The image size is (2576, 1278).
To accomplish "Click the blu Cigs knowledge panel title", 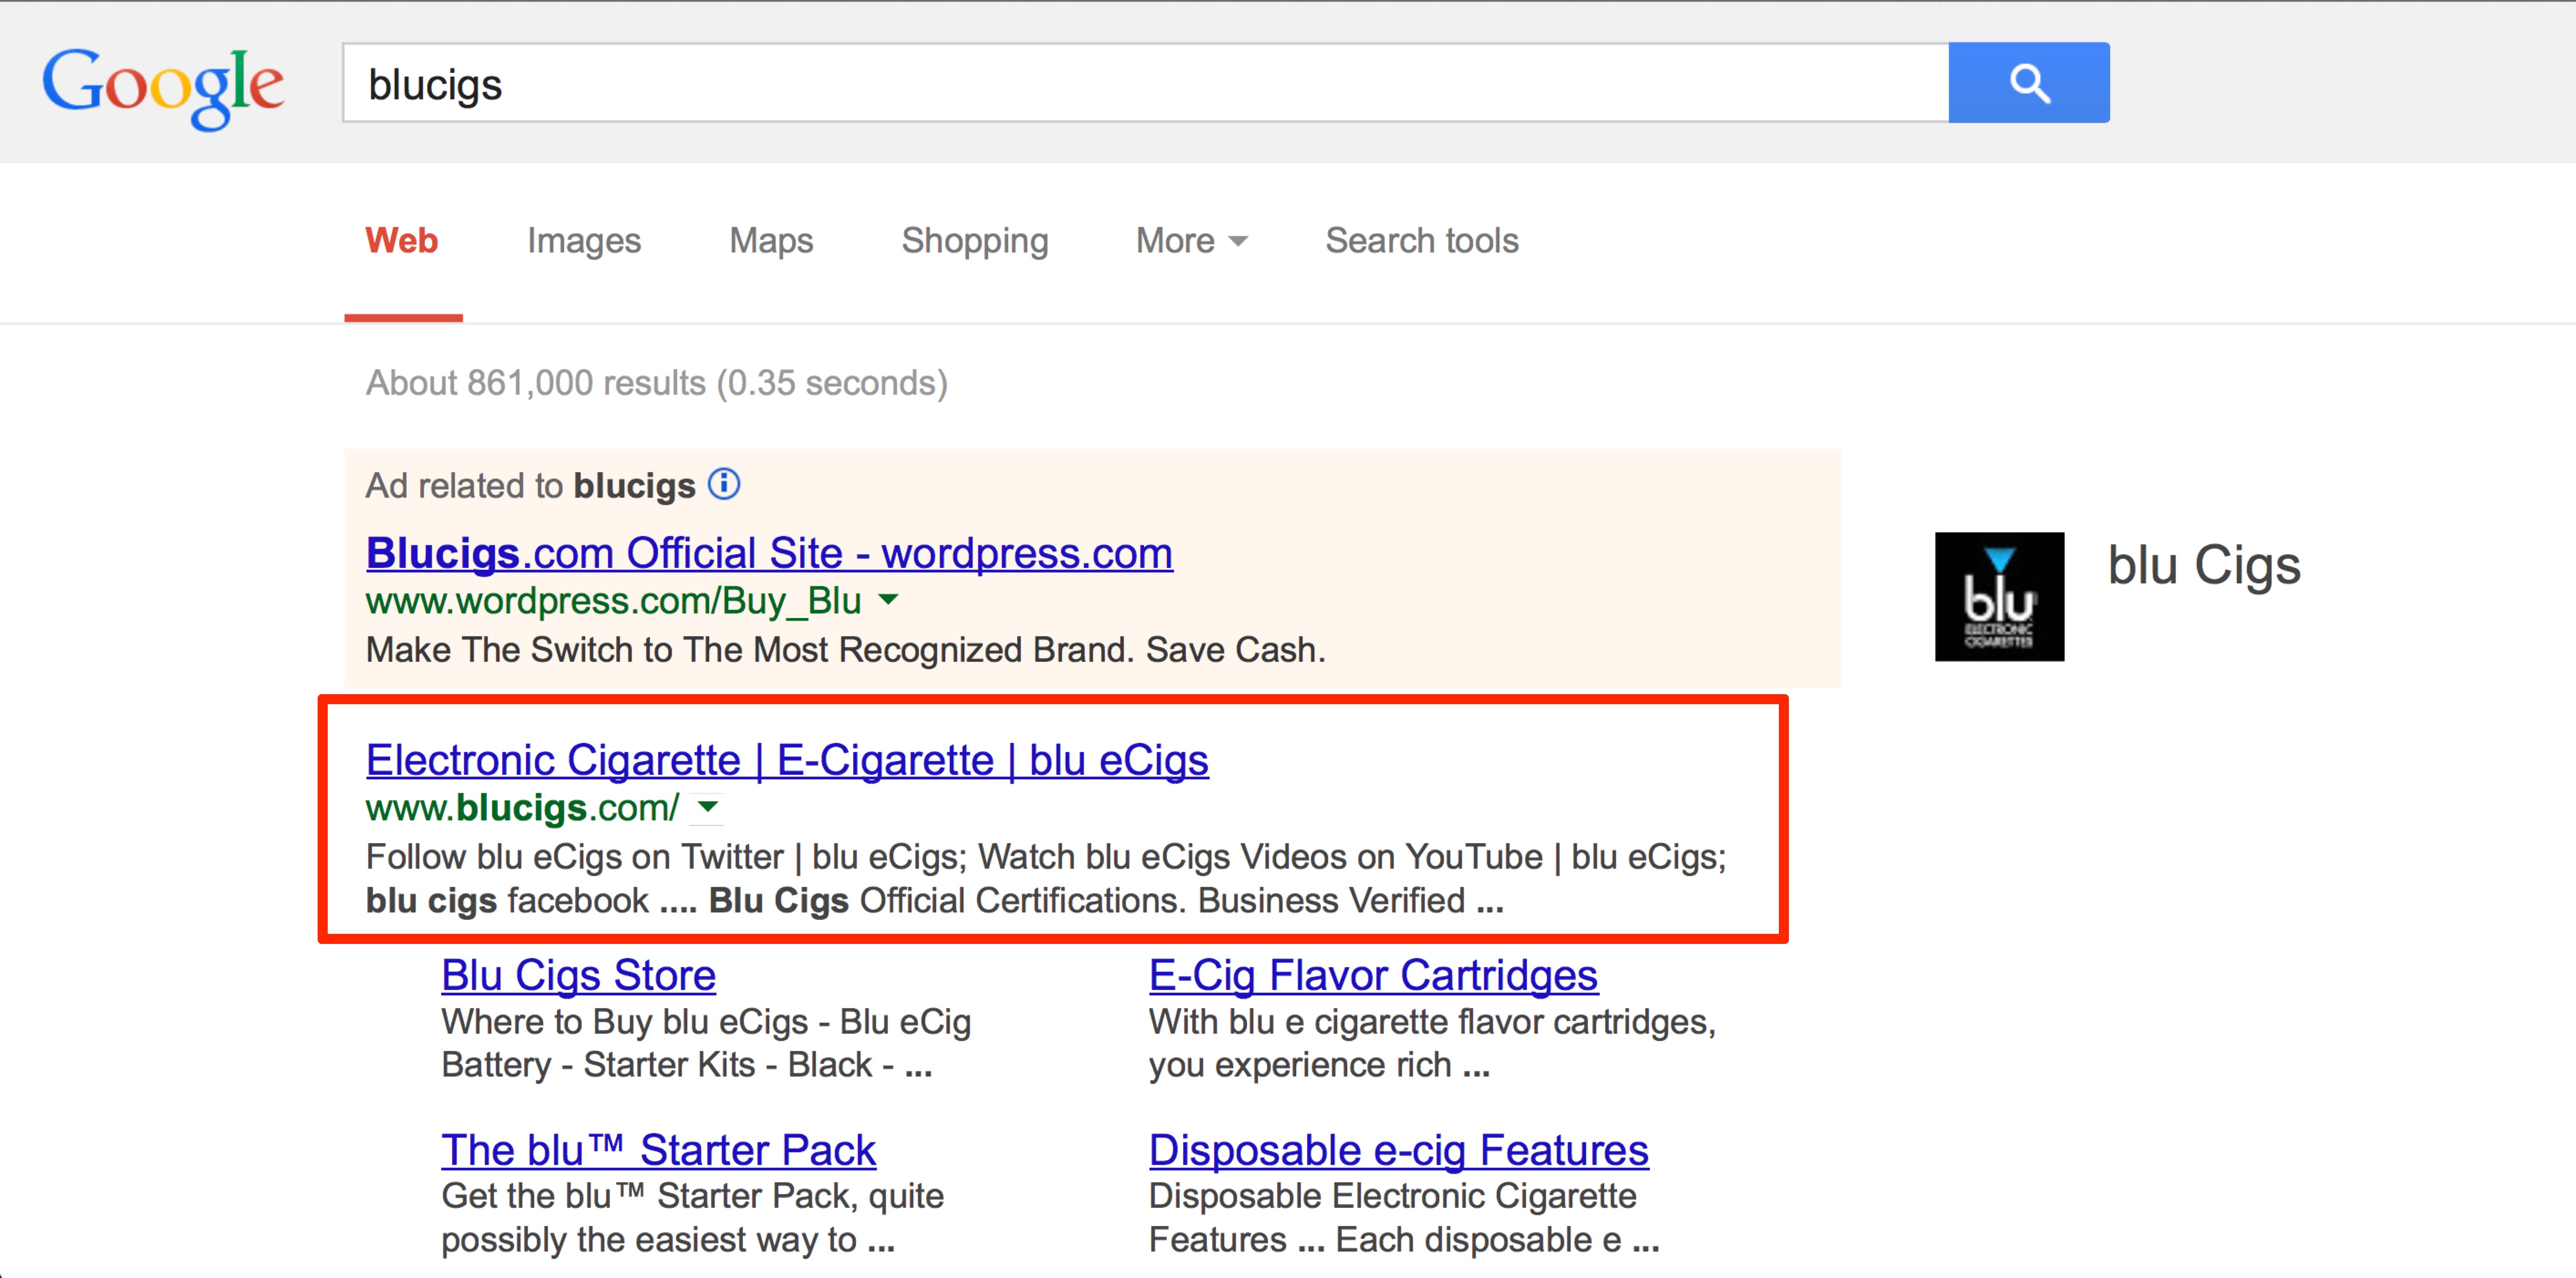I will click(2204, 566).
